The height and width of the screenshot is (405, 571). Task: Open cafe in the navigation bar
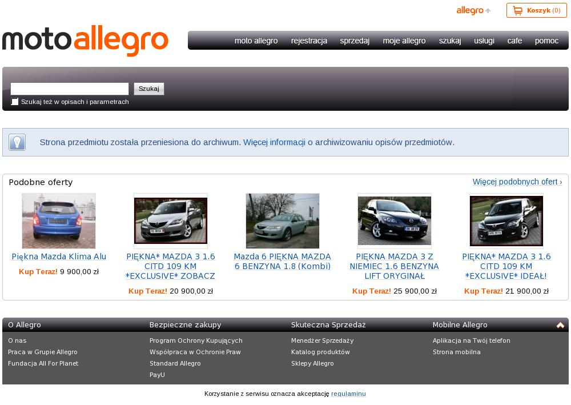[514, 41]
